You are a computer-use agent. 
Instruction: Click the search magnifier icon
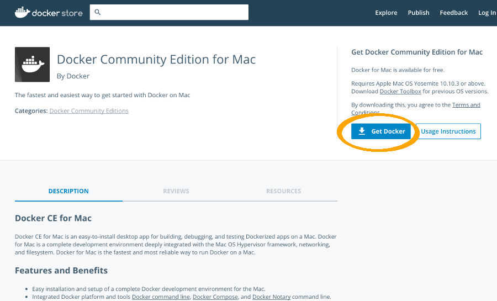click(98, 12)
